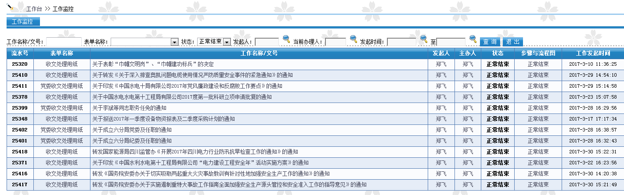
Task: Open the date picker icon after 发起时间 start field
Action: point(424,39)
